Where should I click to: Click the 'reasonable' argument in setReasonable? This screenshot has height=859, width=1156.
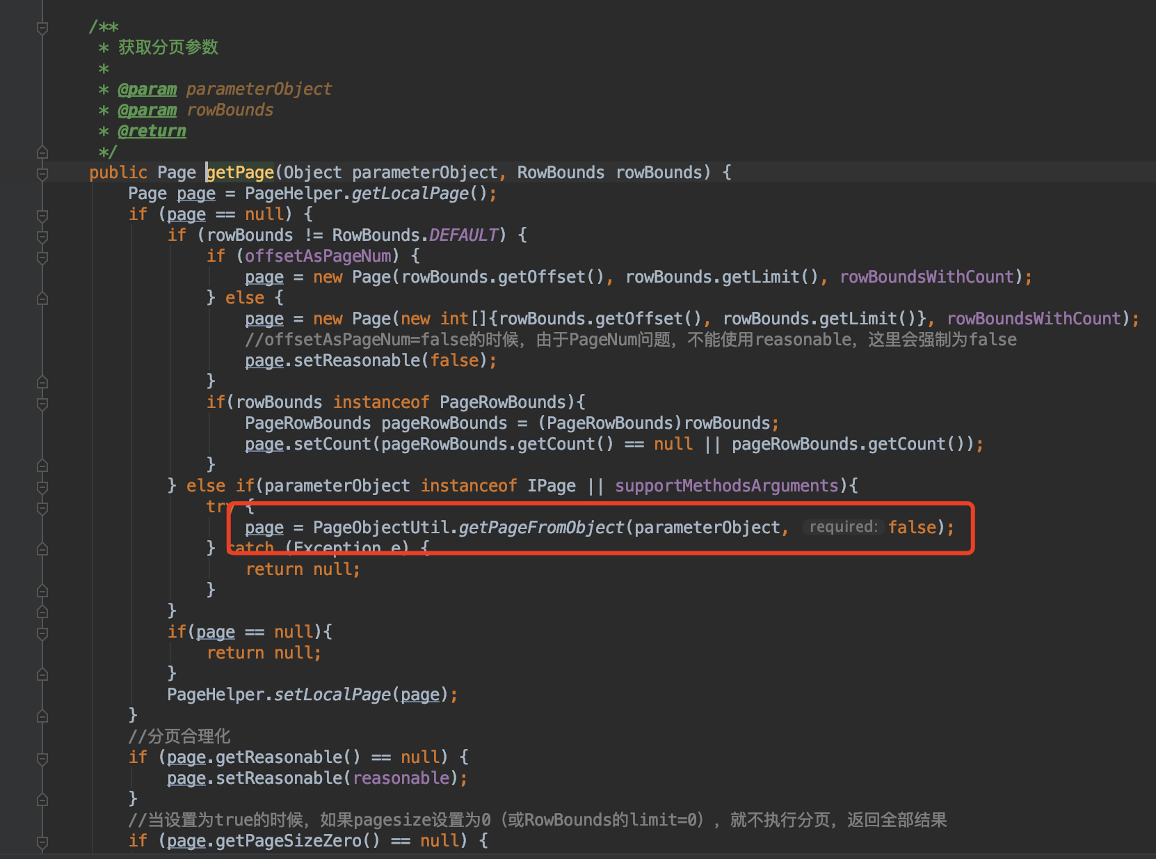(x=401, y=778)
